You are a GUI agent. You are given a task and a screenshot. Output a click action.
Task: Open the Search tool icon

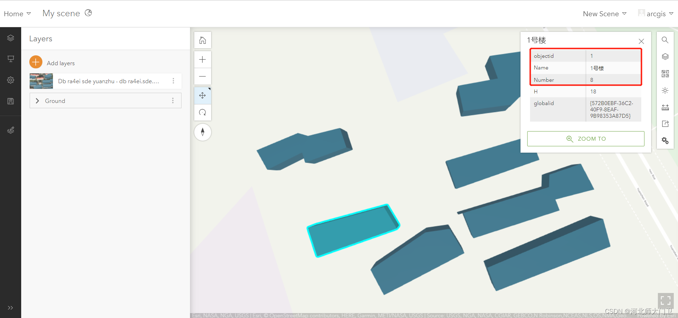665,40
